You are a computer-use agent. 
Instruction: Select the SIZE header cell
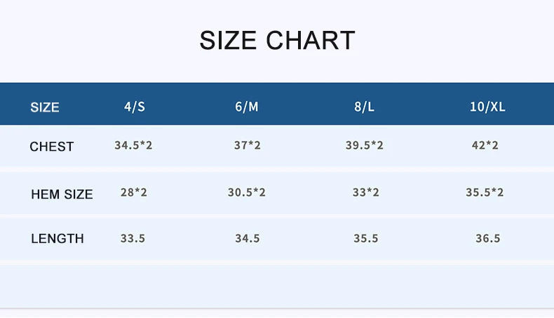tap(45, 107)
